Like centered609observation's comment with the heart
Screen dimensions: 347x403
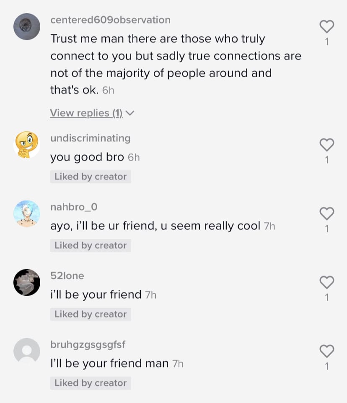point(327,26)
